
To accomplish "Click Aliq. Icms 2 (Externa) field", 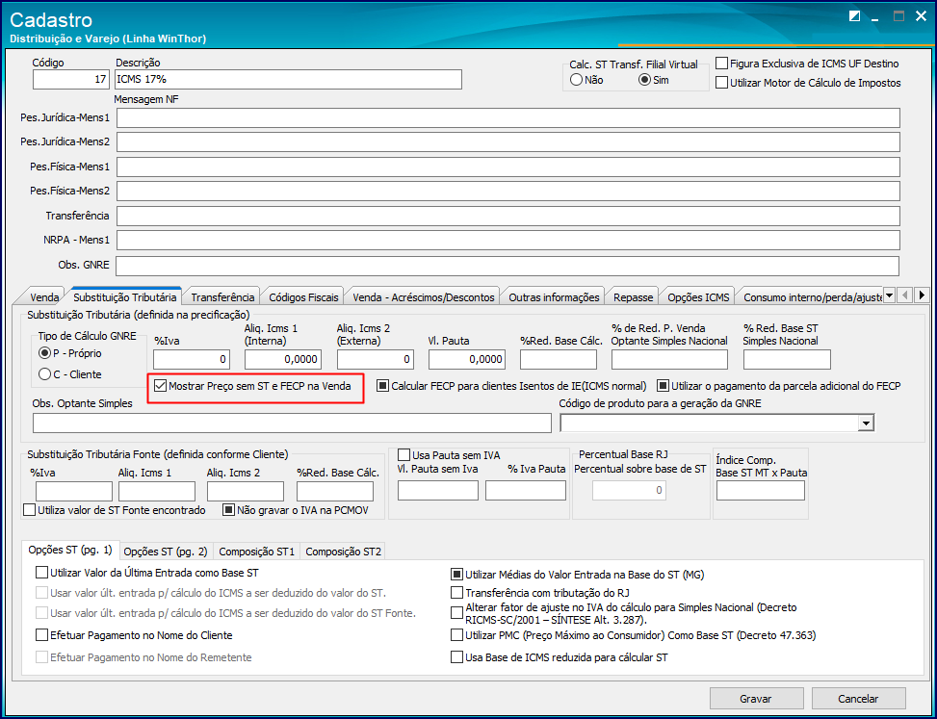I will click(376, 360).
